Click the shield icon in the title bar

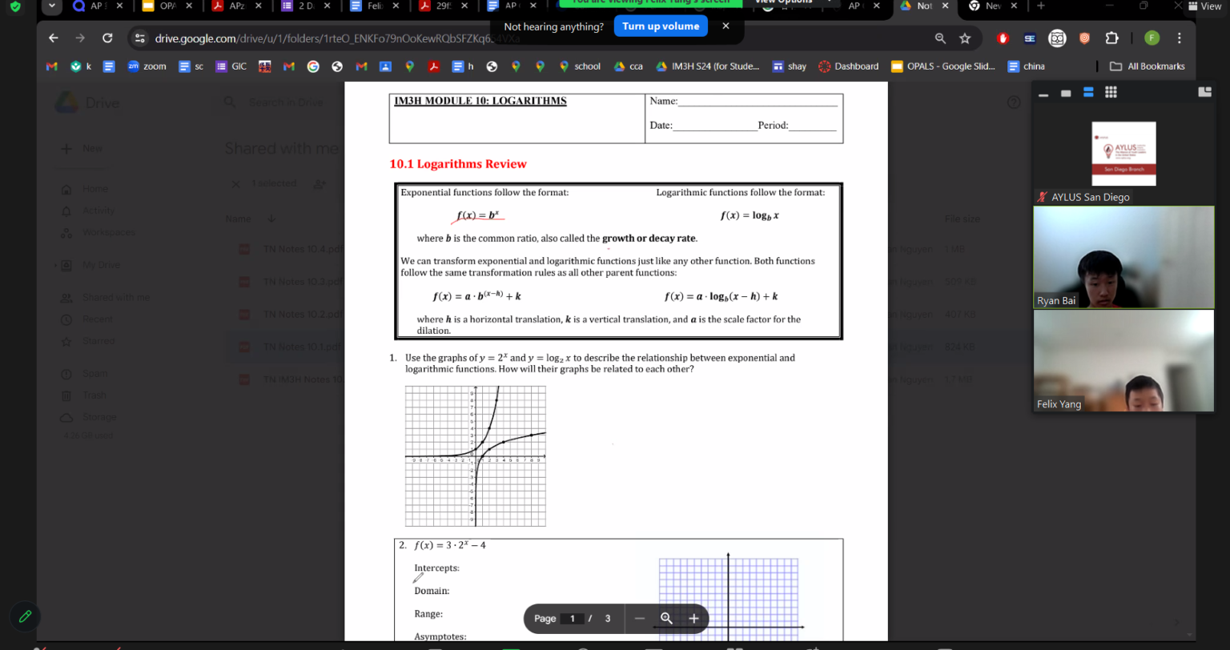[16, 6]
